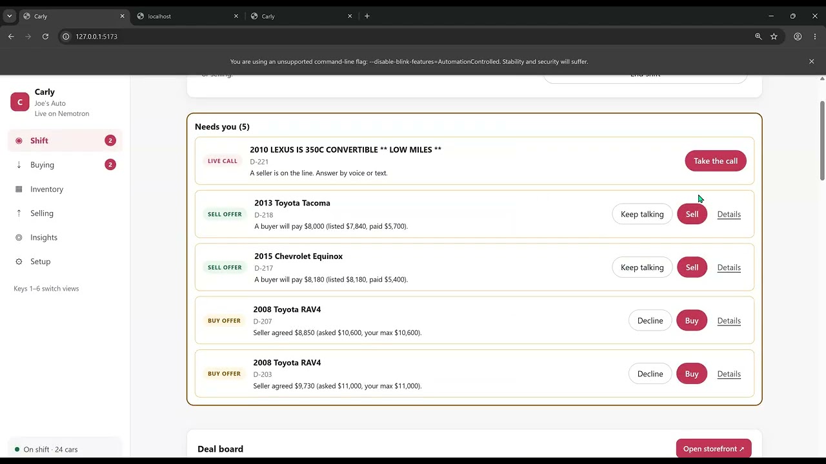The image size is (826, 464).
Task: Open the browser zoom magnifier icon
Action: [x=758, y=37]
